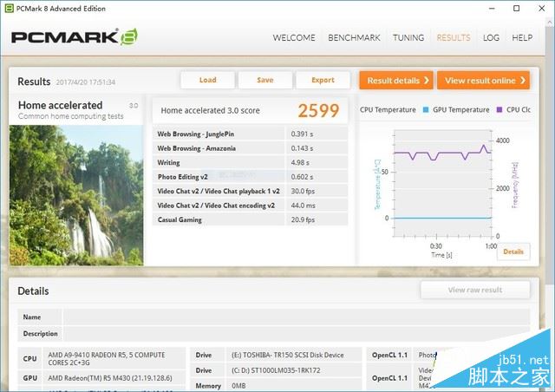Minimize the PCMark 8 window
This screenshot has width=555, height=392.
click(492, 8)
